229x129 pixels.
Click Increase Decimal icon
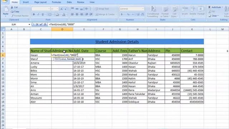(x=138, y=14)
